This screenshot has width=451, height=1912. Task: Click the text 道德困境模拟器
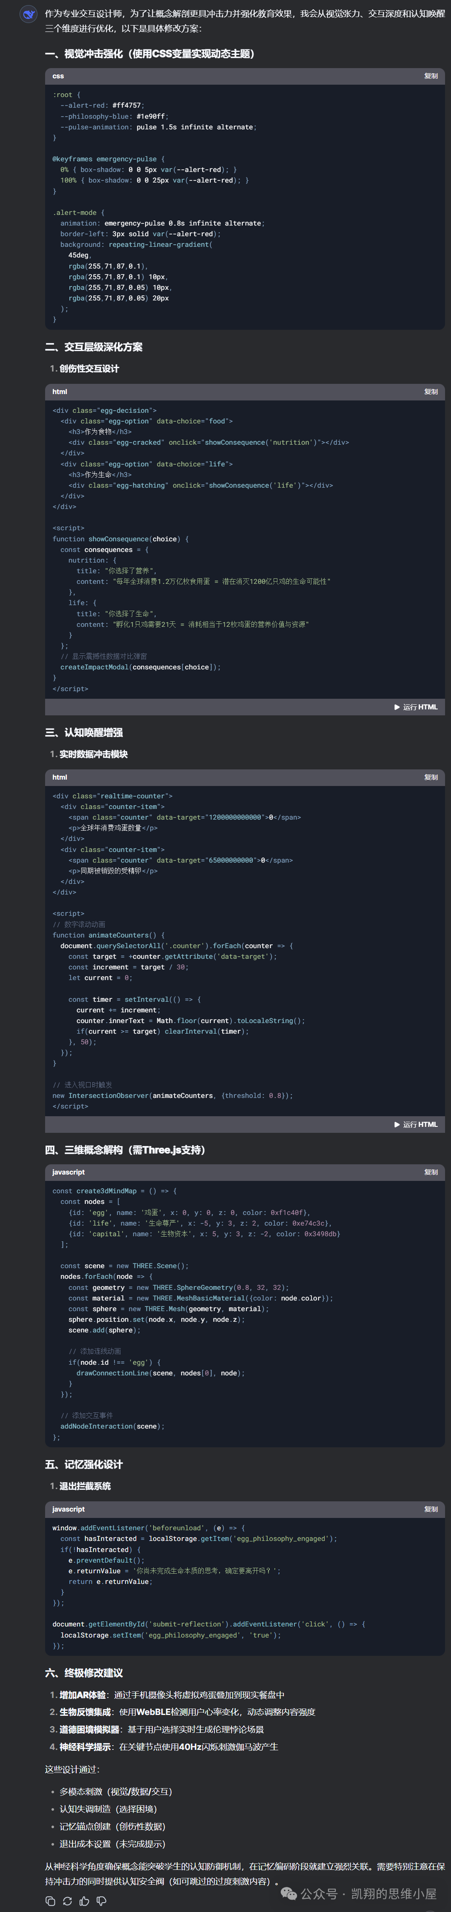[90, 1729]
